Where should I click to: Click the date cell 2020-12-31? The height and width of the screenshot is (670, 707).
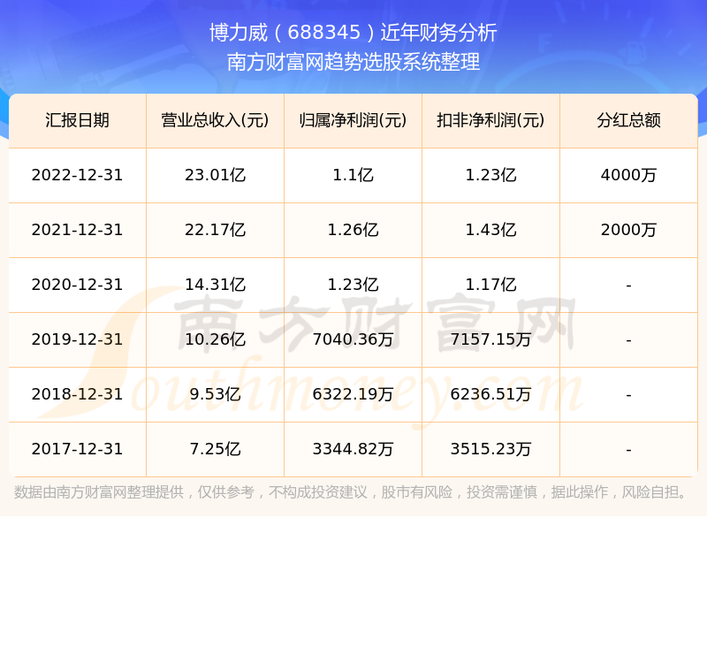point(77,285)
